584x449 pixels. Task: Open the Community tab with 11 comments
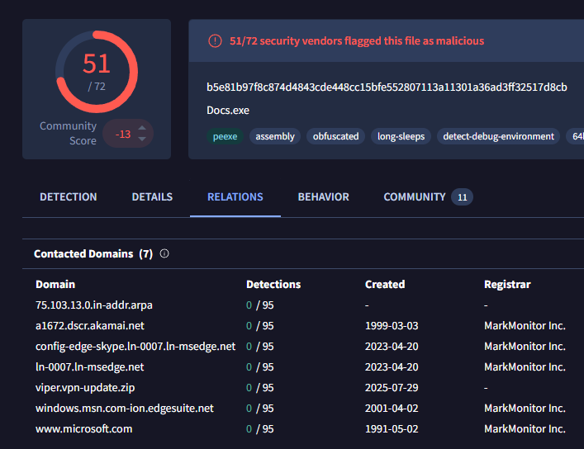[x=427, y=197]
